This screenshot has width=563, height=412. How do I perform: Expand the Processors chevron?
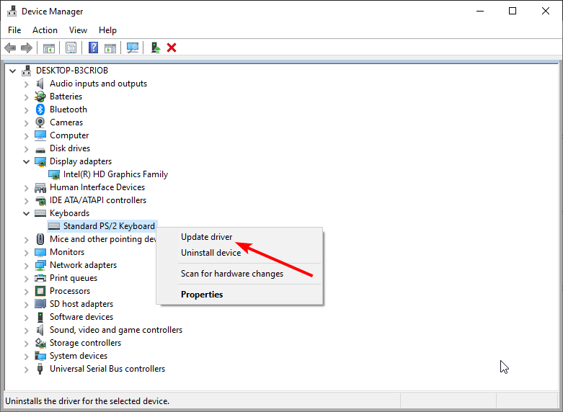click(x=26, y=292)
